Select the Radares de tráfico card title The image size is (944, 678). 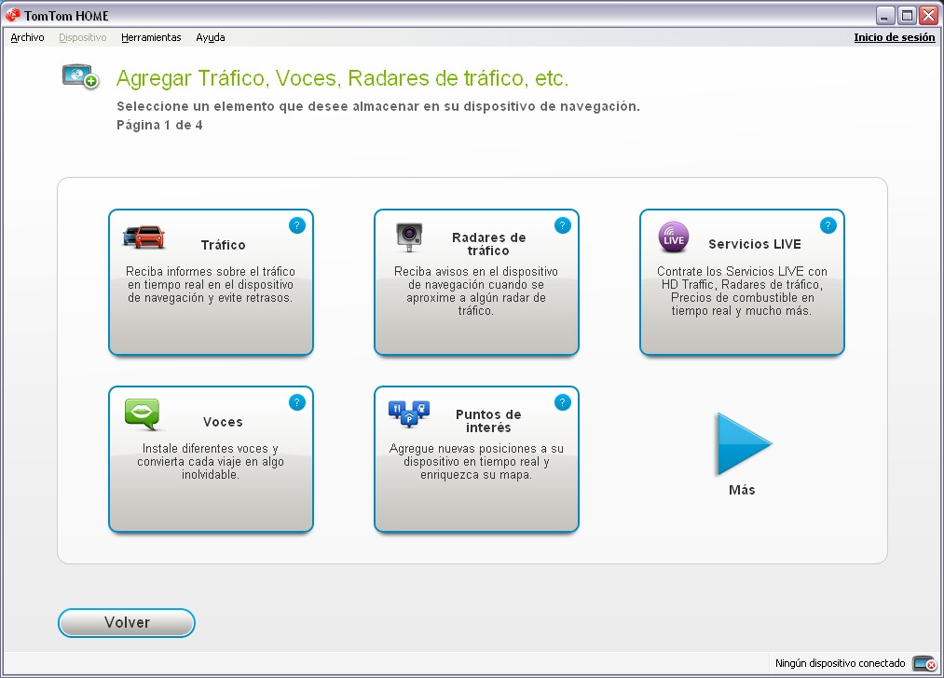click(x=489, y=244)
